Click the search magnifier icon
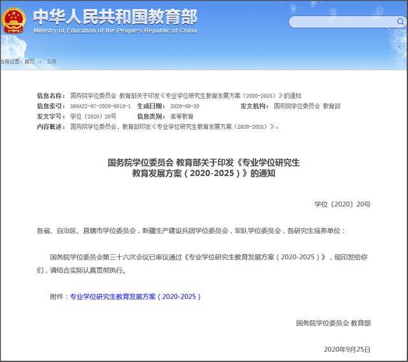This screenshot has width=408, height=362. (400, 22)
